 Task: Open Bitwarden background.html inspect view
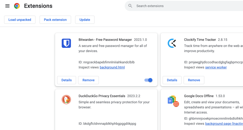112,67
